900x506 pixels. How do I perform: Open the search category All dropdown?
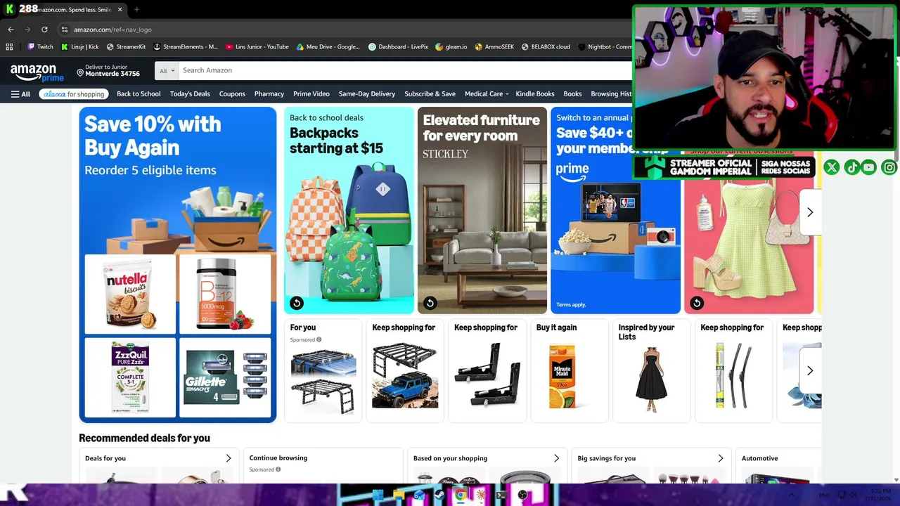click(167, 70)
